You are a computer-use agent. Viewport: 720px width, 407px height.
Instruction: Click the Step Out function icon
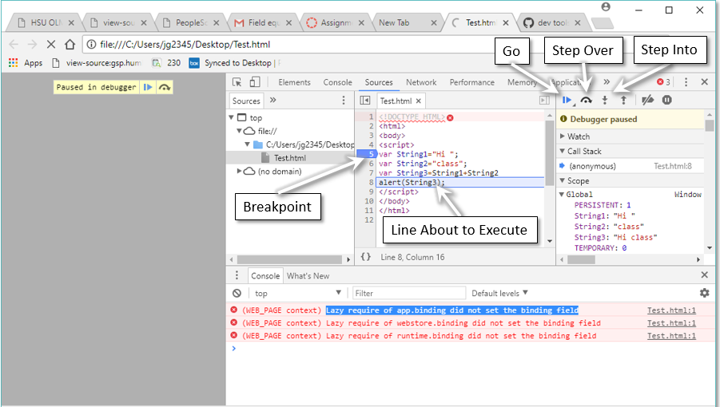click(623, 101)
